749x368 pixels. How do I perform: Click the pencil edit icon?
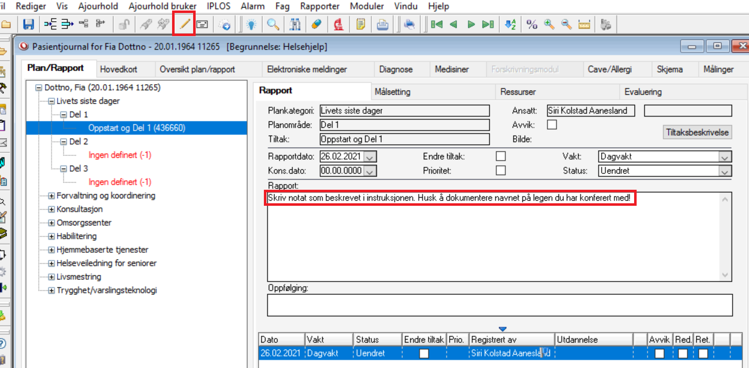coord(185,24)
